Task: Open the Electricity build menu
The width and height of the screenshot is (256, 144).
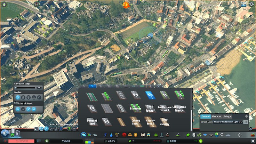Action: pyautogui.click(x=105, y=135)
